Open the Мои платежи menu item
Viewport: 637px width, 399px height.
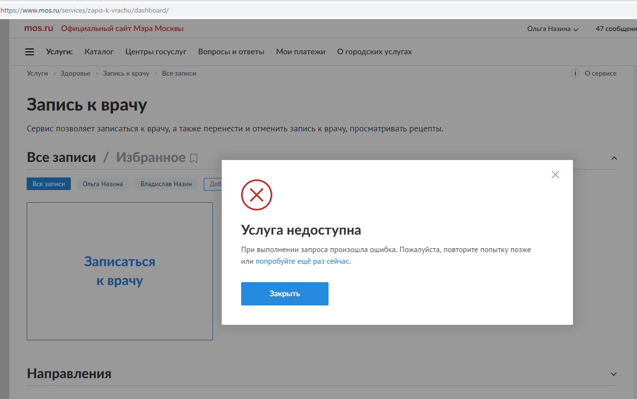[x=300, y=51]
